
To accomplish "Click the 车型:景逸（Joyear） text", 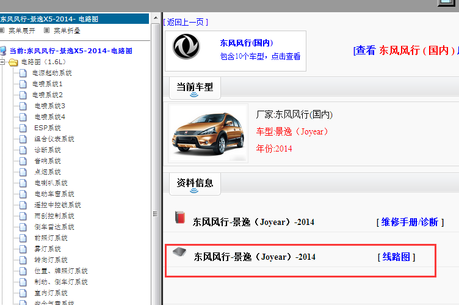I will coord(292,131).
